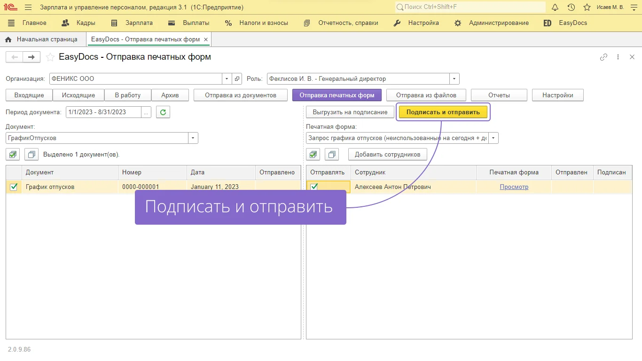The width and height of the screenshot is (642, 361).
Task: Click Подписать и отправить button
Action: (x=443, y=112)
